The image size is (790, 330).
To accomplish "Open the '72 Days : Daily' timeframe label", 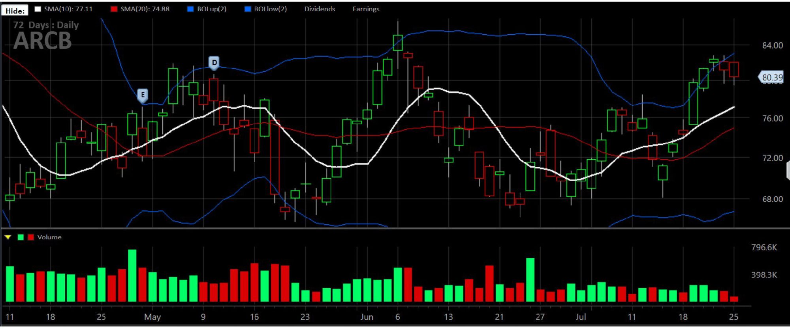I will tap(46, 25).
